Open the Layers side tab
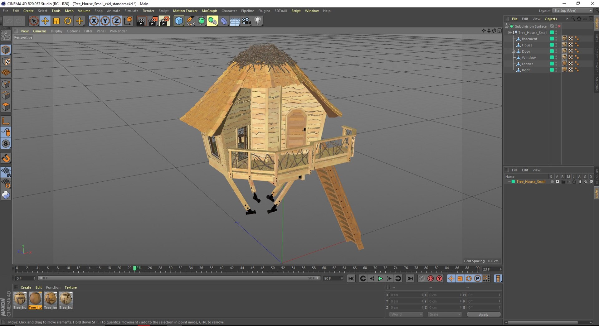The width and height of the screenshot is (599, 326). pos(596,193)
